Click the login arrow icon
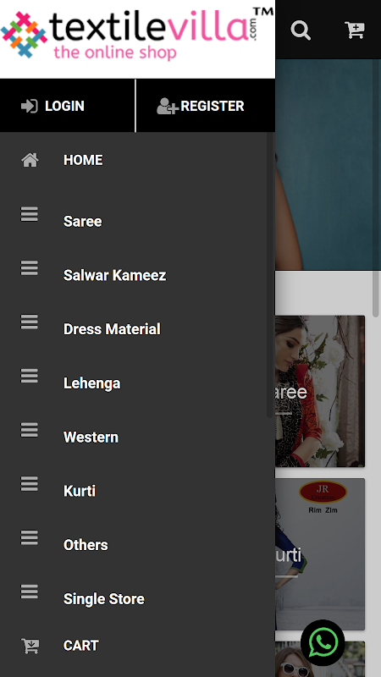Screen dimensions: 381x677 30,106
